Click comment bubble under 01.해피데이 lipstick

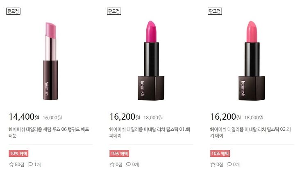(x=129, y=164)
